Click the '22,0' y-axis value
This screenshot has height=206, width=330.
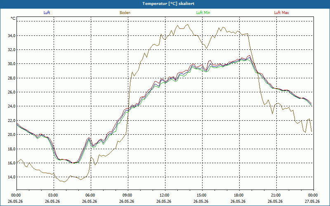tap(12, 121)
